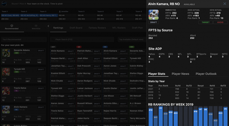Draft Alvin Kamara from the recommended list
The height and width of the screenshot is (126, 229).
pyautogui.click(x=41, y=107)
